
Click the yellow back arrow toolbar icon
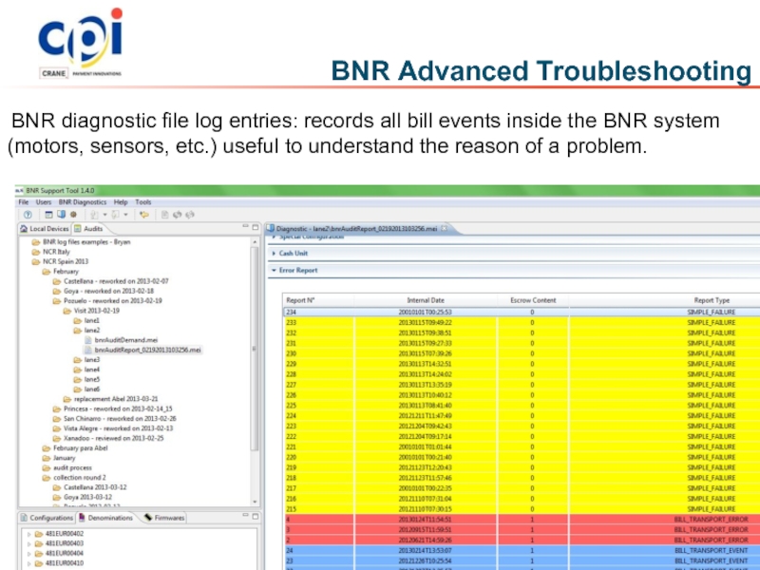pyautogui.click(x=144, y=215)
